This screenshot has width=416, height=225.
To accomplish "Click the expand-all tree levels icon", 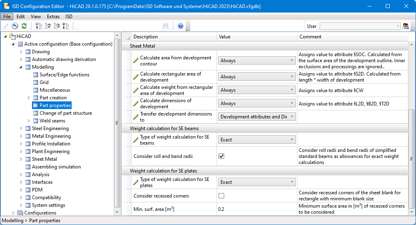I will pyautogui.click(x=66, y=26).
